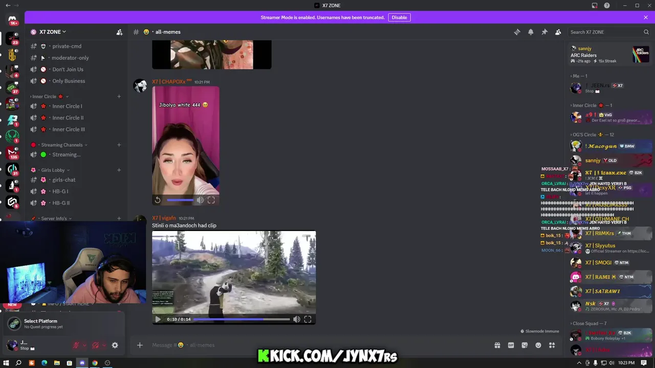This screenshot has width=655, height=368.
Task: Play the Stinli o ma3andoch video
Action: [x=158, y=319]
